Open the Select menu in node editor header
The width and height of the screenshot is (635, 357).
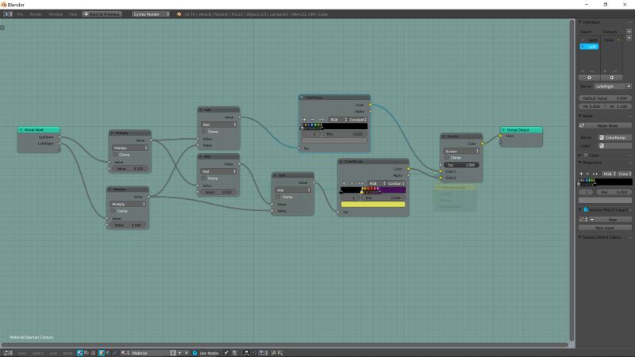[37, 353]
